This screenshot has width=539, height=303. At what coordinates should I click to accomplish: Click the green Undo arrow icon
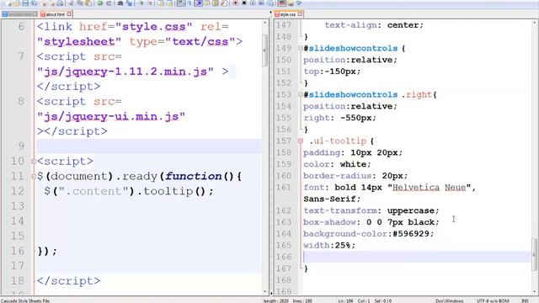(101, 3)
